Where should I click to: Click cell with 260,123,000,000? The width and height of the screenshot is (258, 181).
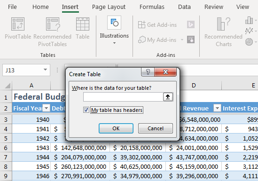coord(80,166)
